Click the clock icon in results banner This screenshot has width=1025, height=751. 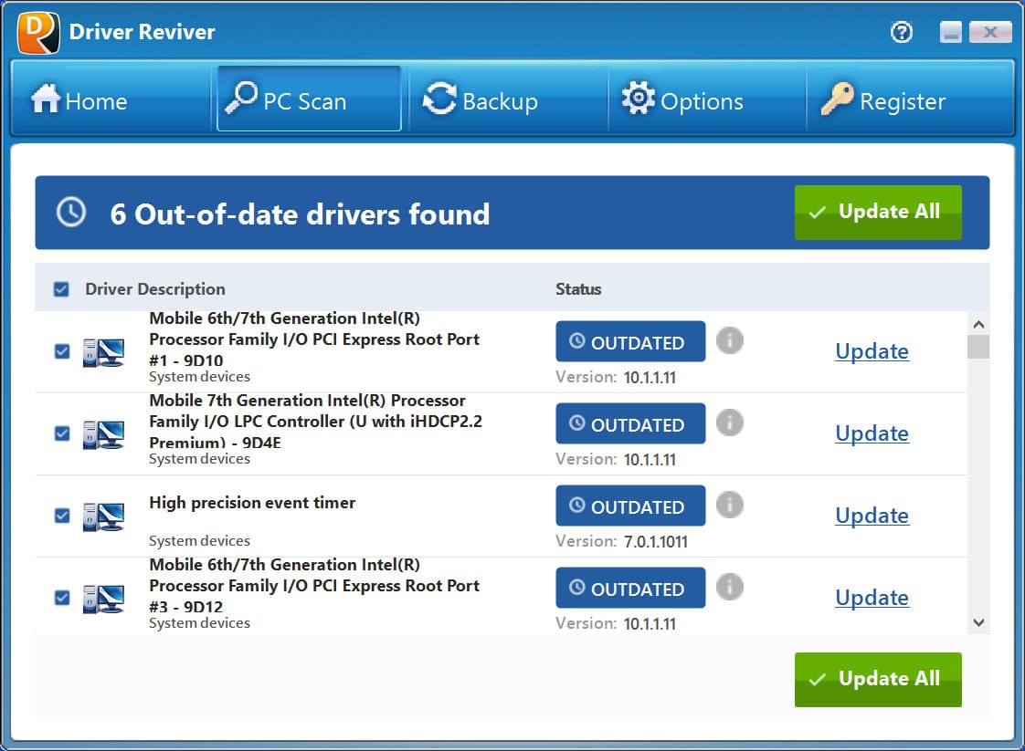70,213
